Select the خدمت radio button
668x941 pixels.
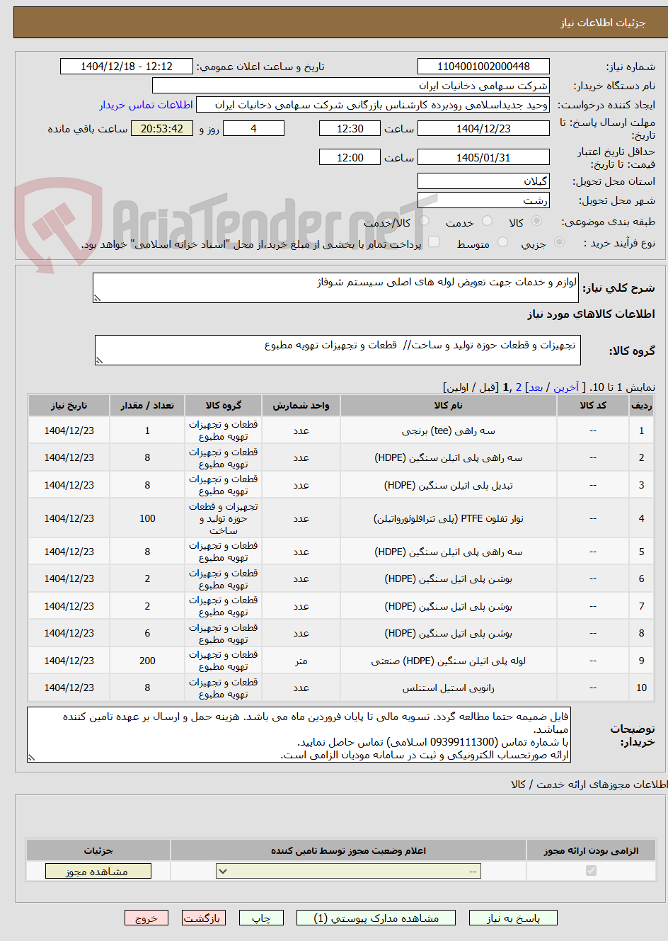(x=487, y=222)
